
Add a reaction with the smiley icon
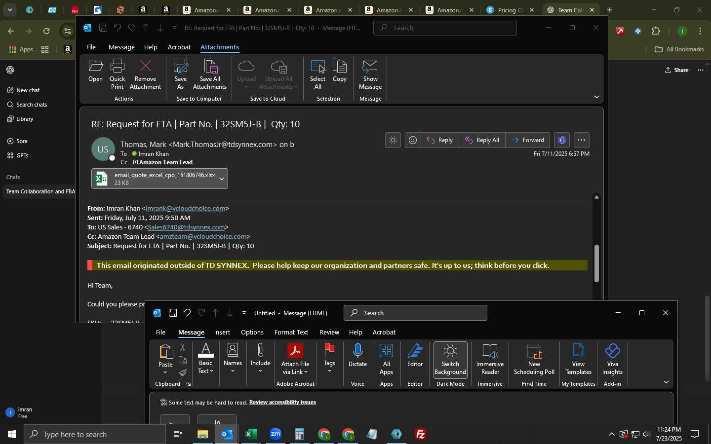click(x=413, y=140)
